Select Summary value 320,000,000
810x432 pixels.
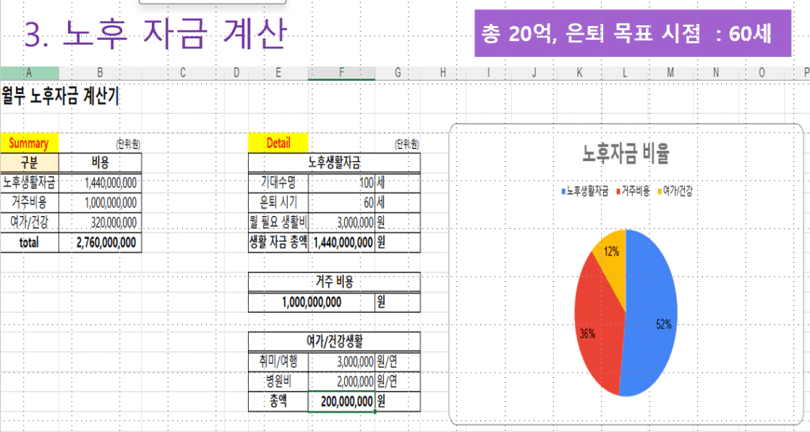(101, 223)
